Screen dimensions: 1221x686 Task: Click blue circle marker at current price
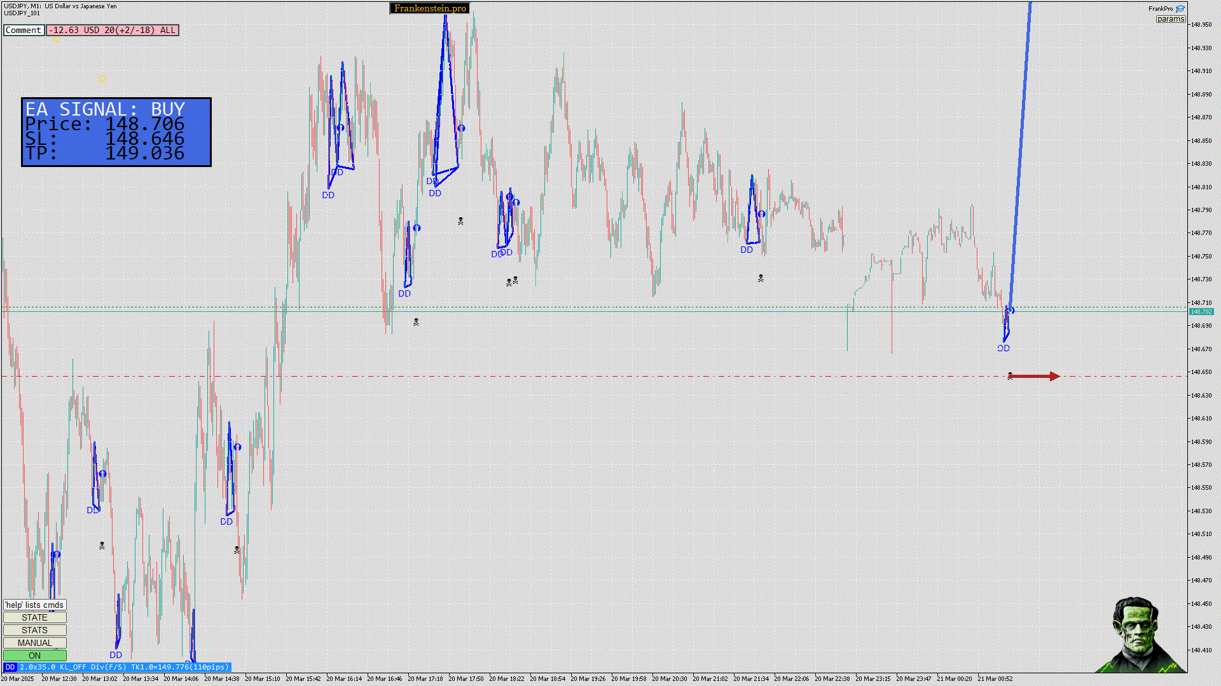(1011, 310)
